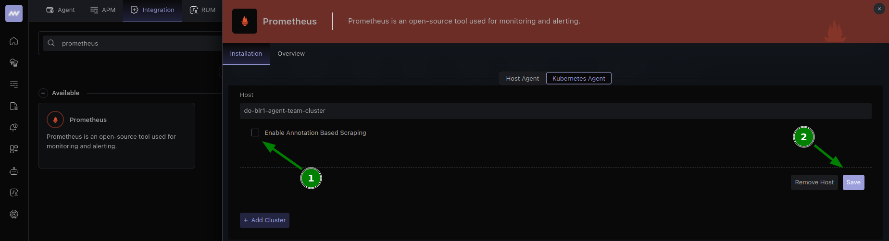
Task: Choose the Kubernetes Agent option
Action: 579,78
